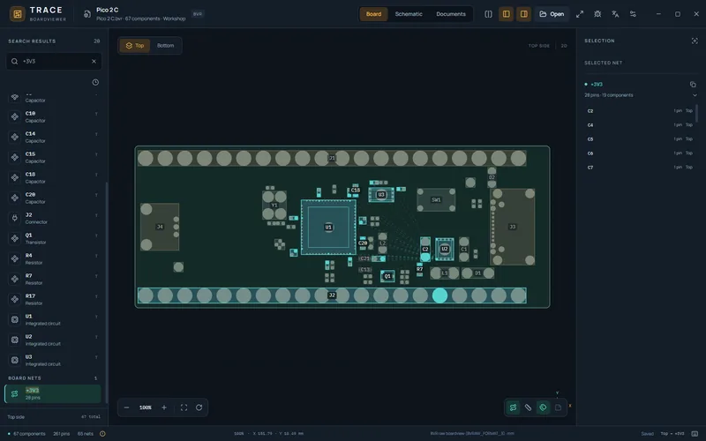Click the C18 capacitor icon in results
The image size is (706, 441).
[15, 177]
